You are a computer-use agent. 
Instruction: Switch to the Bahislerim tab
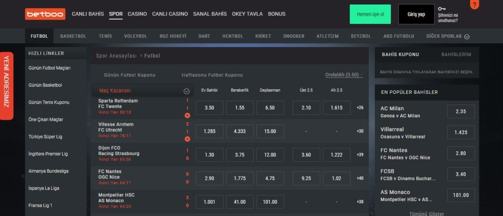point(456,54)
